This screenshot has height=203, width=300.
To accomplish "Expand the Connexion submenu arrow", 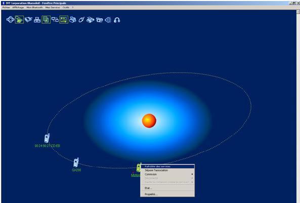I will (x=192, y=174).
